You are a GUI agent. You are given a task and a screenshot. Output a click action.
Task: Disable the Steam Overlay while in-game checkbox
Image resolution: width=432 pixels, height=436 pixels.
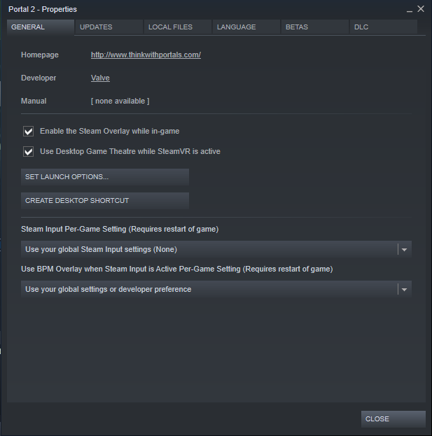pos(29,132)
